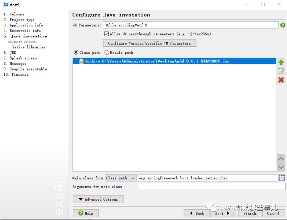Maximize the exe4j window

(263, 4)
